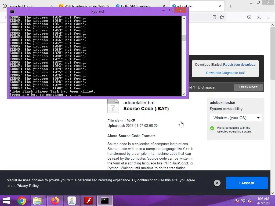Viewport: 275px width, 206px height.
Task: Click the SysTest console scrollbar thumb
Action: click(184, 38)
